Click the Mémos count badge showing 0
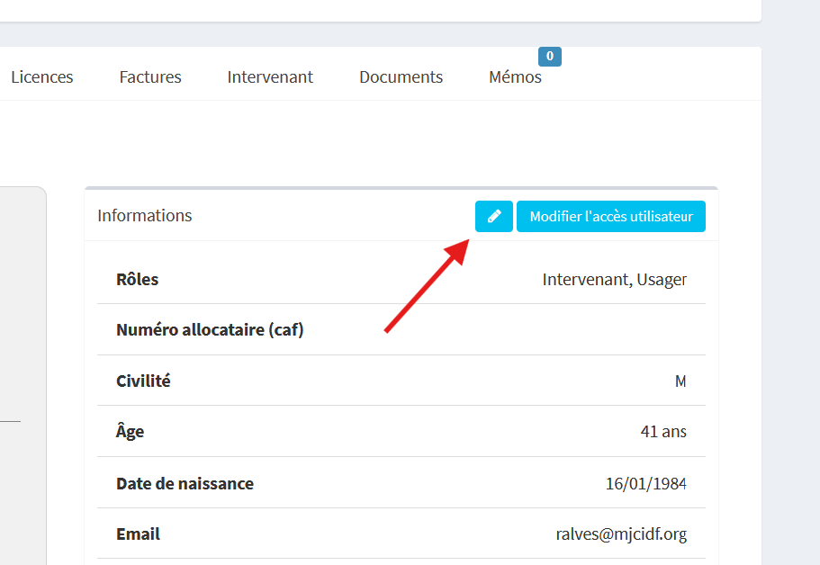The height and width of the screenshot is (565, 820). click(x=550, y=57)
